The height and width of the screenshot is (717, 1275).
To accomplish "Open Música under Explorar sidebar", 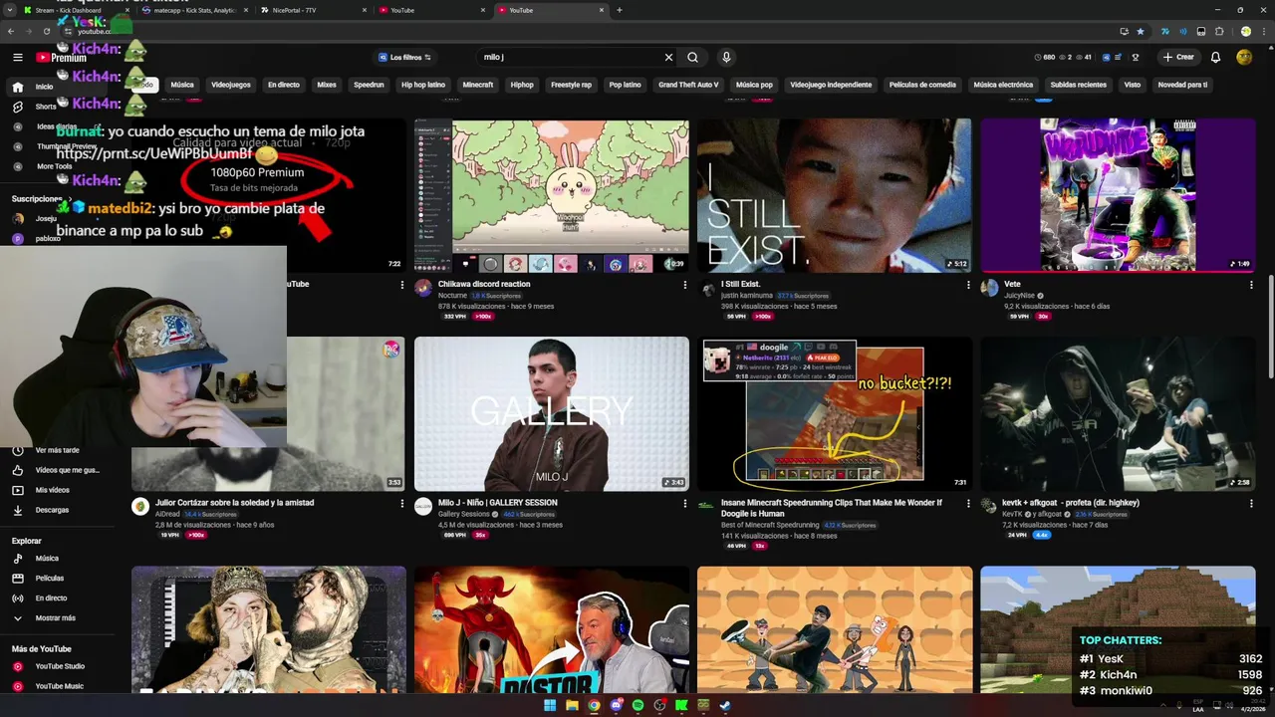I will [x=47, y=558].
